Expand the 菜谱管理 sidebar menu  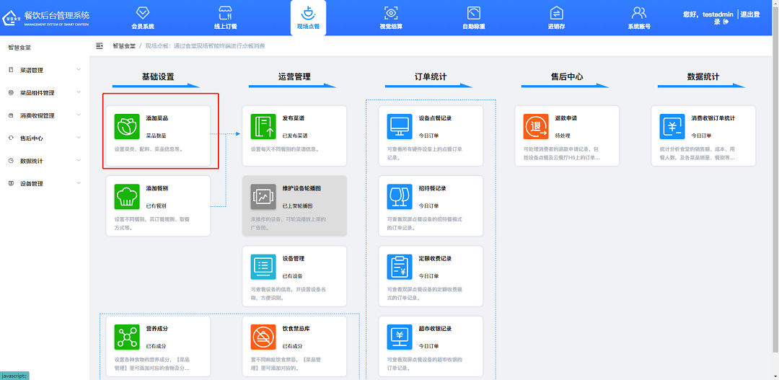(x=43, y=70)
